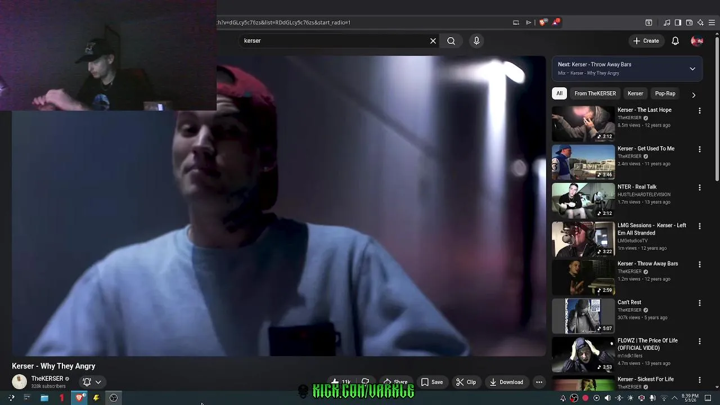Open options menu for Kerser - Get Used To Me
The image size is (720, 405).
(700, 149)
